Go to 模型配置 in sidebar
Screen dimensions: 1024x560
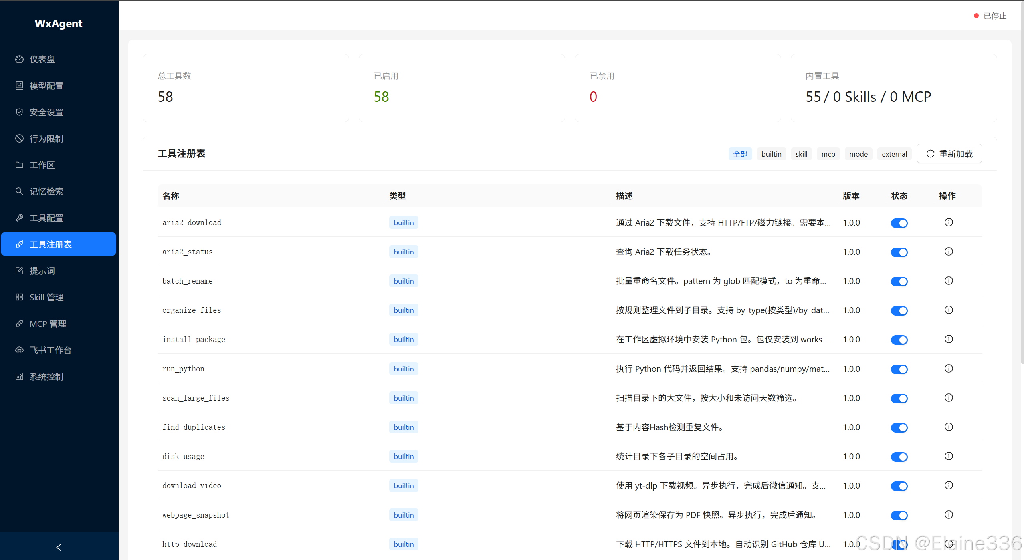tap(59, 86)
